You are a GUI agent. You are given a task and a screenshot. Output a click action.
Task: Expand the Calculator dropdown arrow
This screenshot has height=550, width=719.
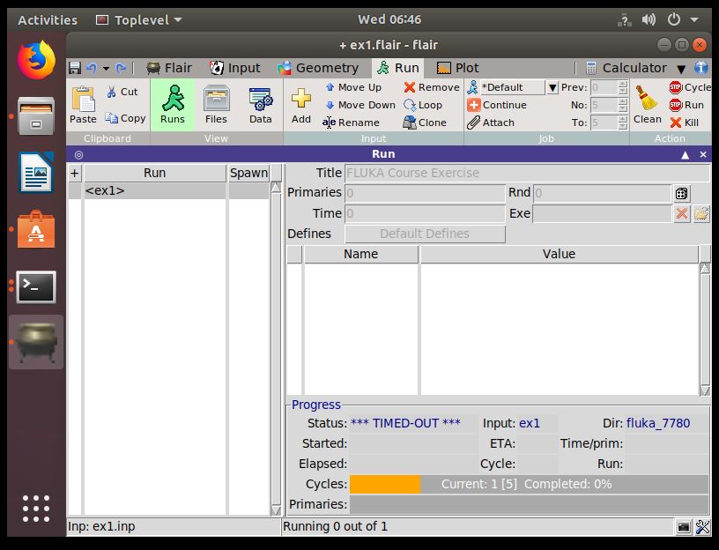pyautogui.click(x=681, y=69)
